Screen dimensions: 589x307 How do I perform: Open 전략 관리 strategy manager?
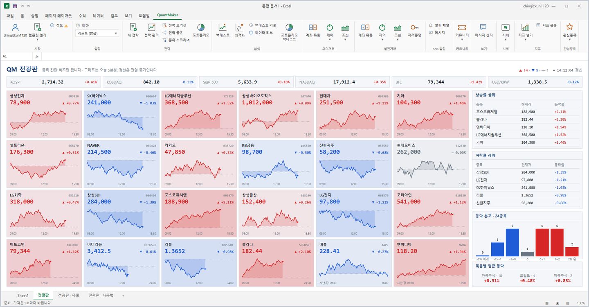[x=151, y=30]
